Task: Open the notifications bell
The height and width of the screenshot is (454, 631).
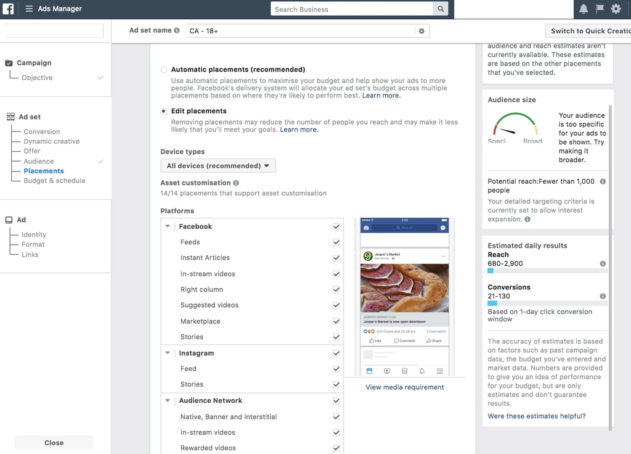Action: click(x=584, y=9)
